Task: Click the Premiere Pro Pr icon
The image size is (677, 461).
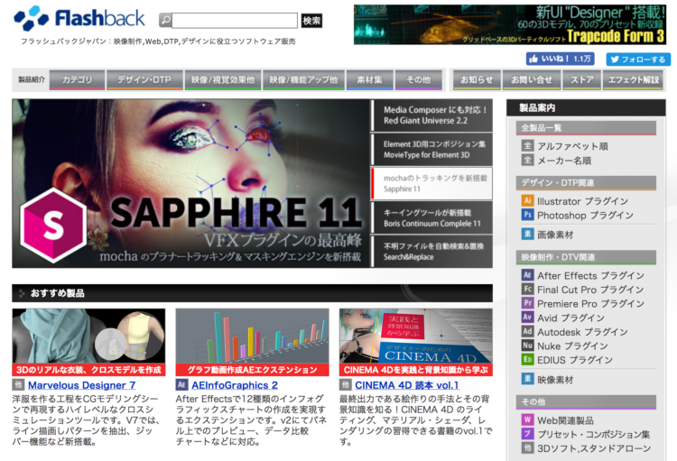Action: (x=527, y=303)
